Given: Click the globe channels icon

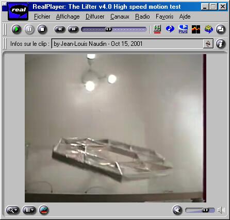Looking at the screenshot, I should click(x=209, y=29).
